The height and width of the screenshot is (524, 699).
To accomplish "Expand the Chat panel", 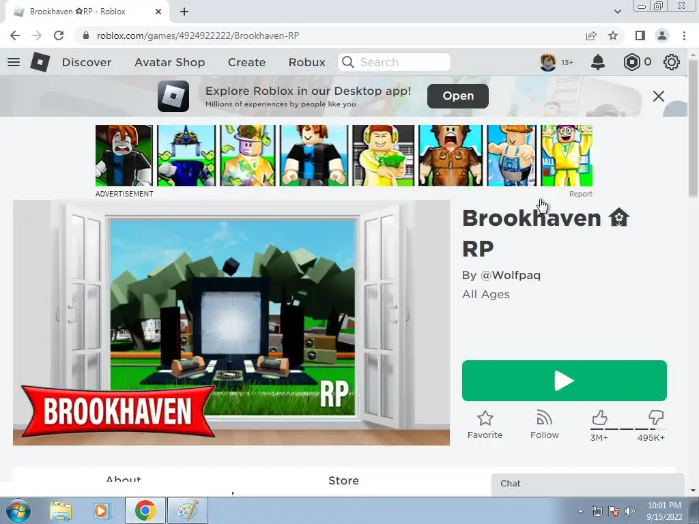I will pyautogui.click(x=588, y=484).
